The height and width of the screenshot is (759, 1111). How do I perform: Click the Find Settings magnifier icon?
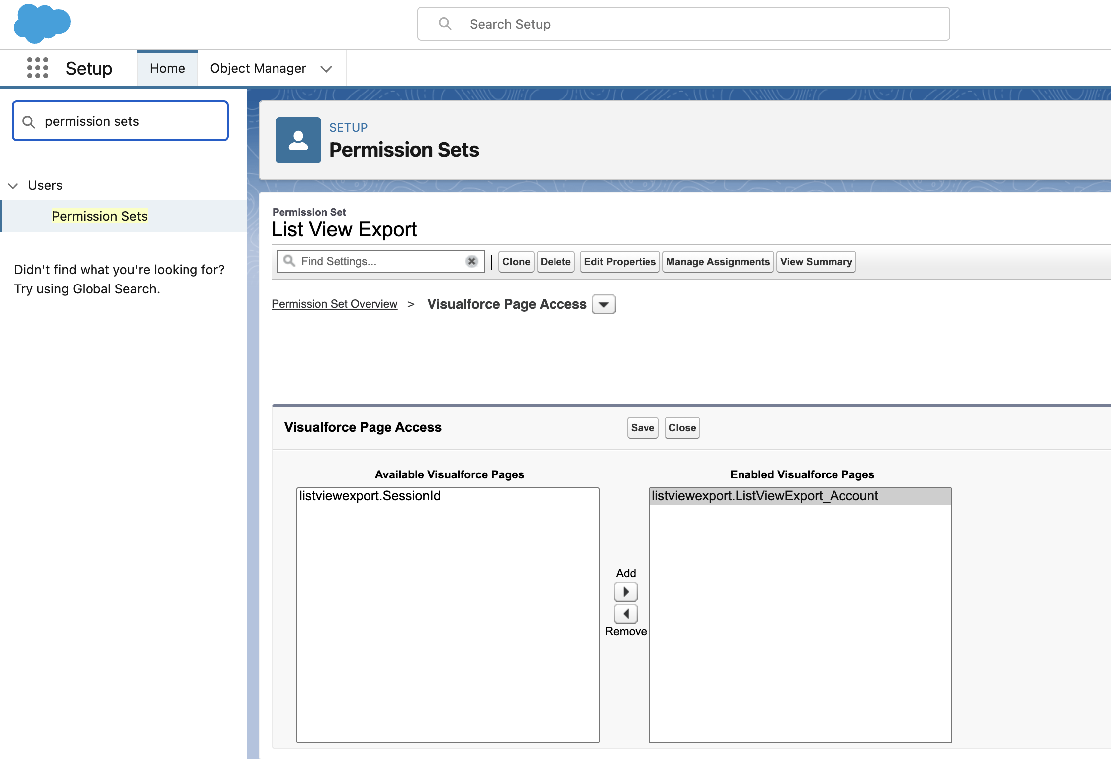(x=289, y=261)
